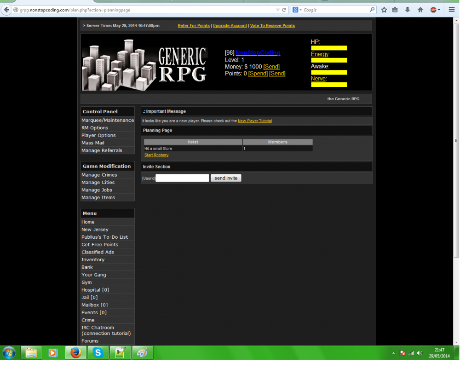This screenshot has width=460, height=368.
Task: Click the send invite button
Action: [226, 178]
